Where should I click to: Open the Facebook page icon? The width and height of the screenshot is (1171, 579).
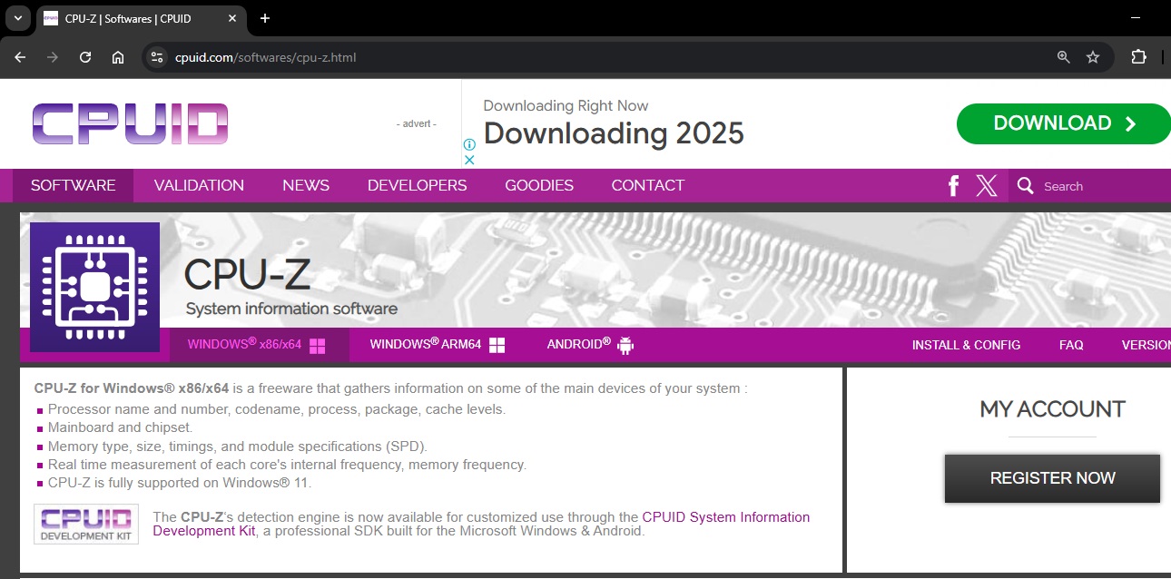(952, 185)
